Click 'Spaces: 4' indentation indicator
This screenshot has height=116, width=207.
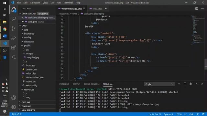[168, 114]
